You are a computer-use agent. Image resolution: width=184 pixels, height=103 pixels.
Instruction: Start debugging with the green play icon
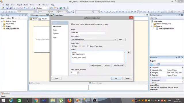click(34, 8)
